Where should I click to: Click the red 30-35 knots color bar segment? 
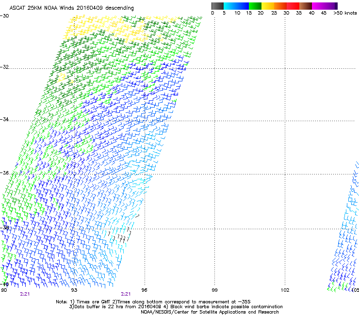293,6
